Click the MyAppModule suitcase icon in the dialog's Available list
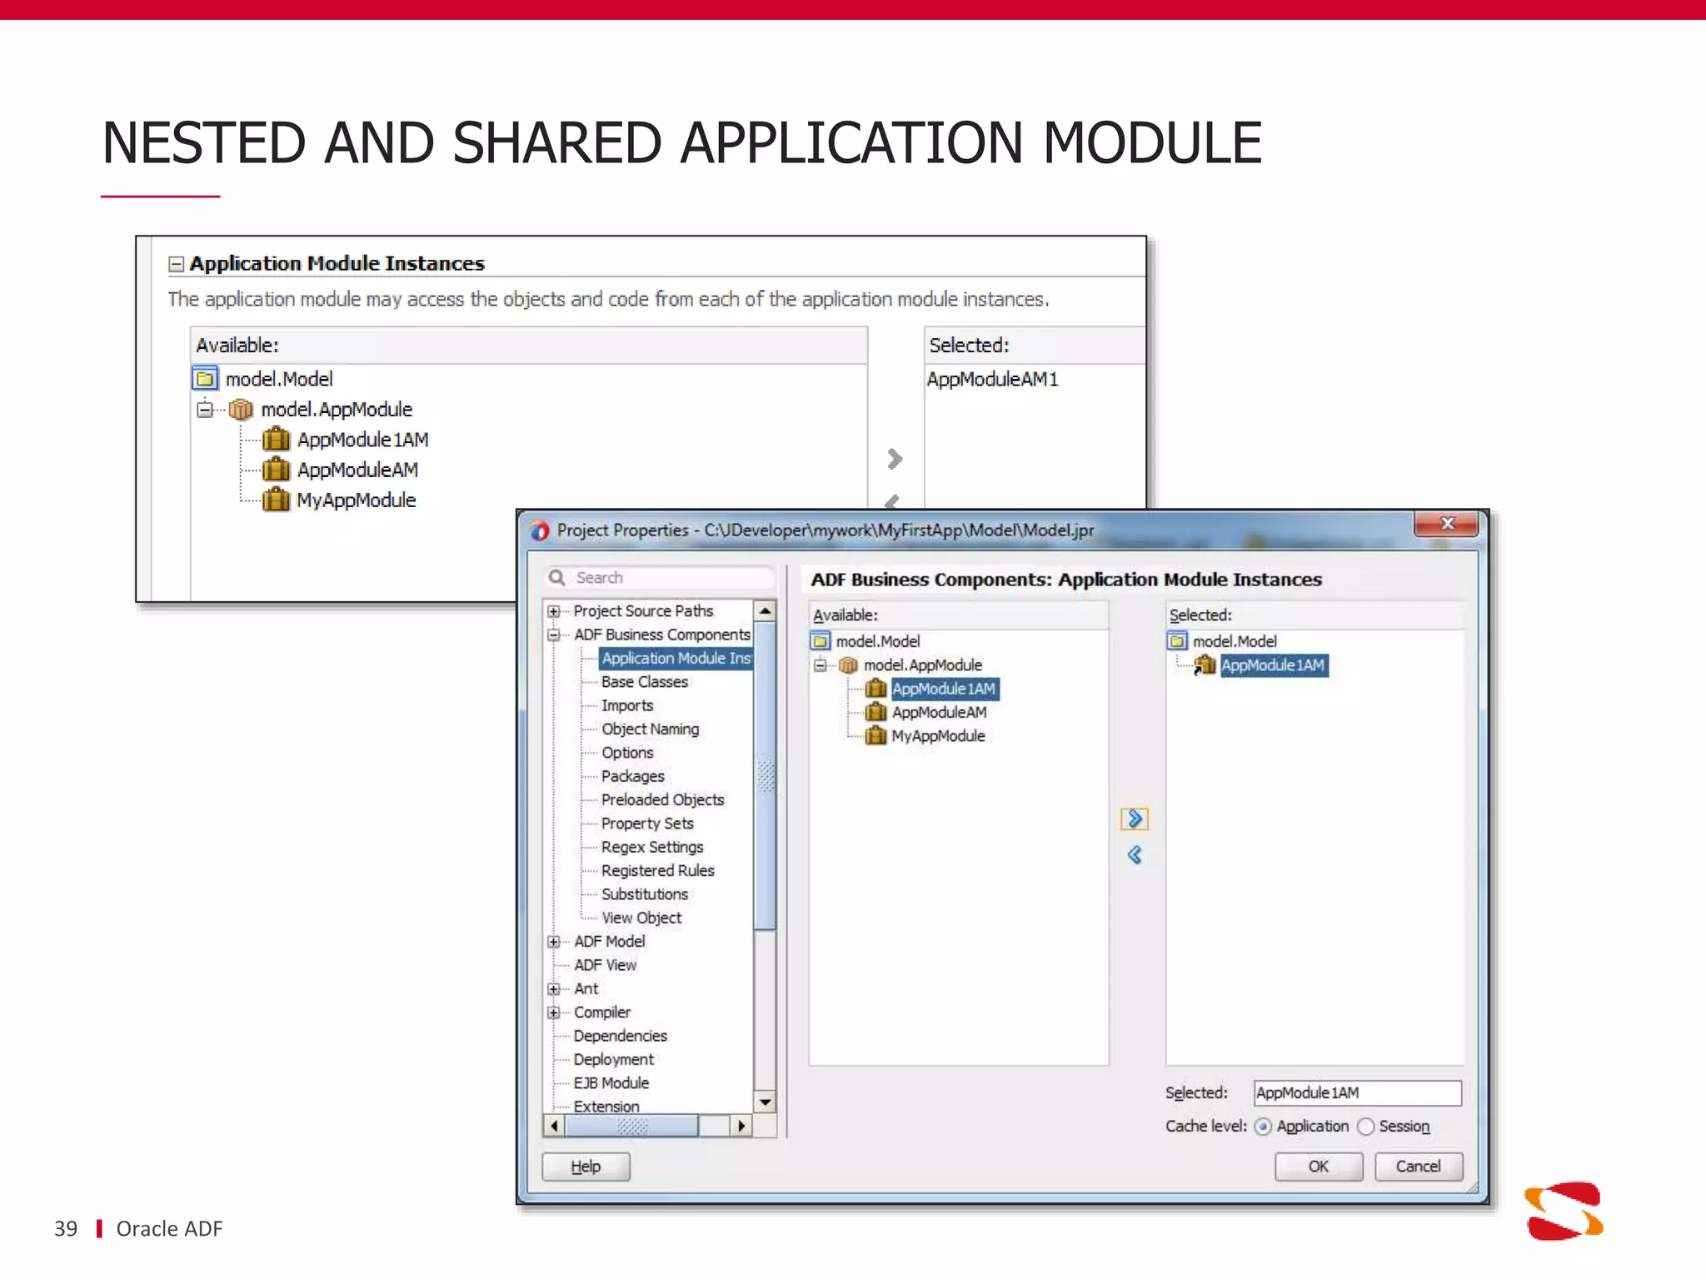The width and height of the screenshot is (1706, 1279). (x=875, y=736)
